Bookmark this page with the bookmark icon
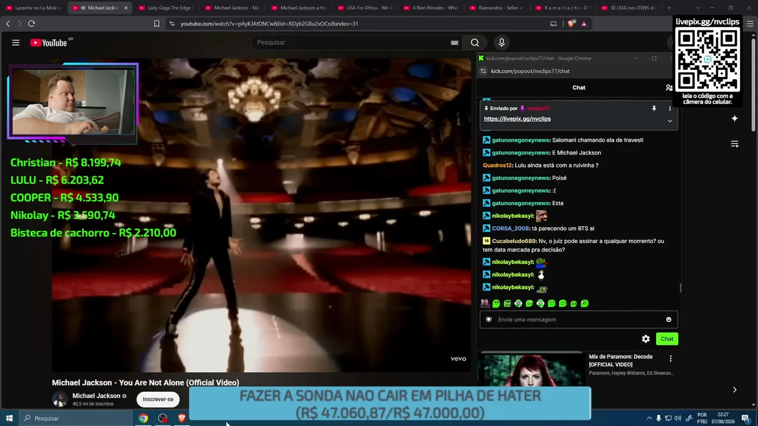The width and height of the screenshot is (758, 426). tap(156, 24)
